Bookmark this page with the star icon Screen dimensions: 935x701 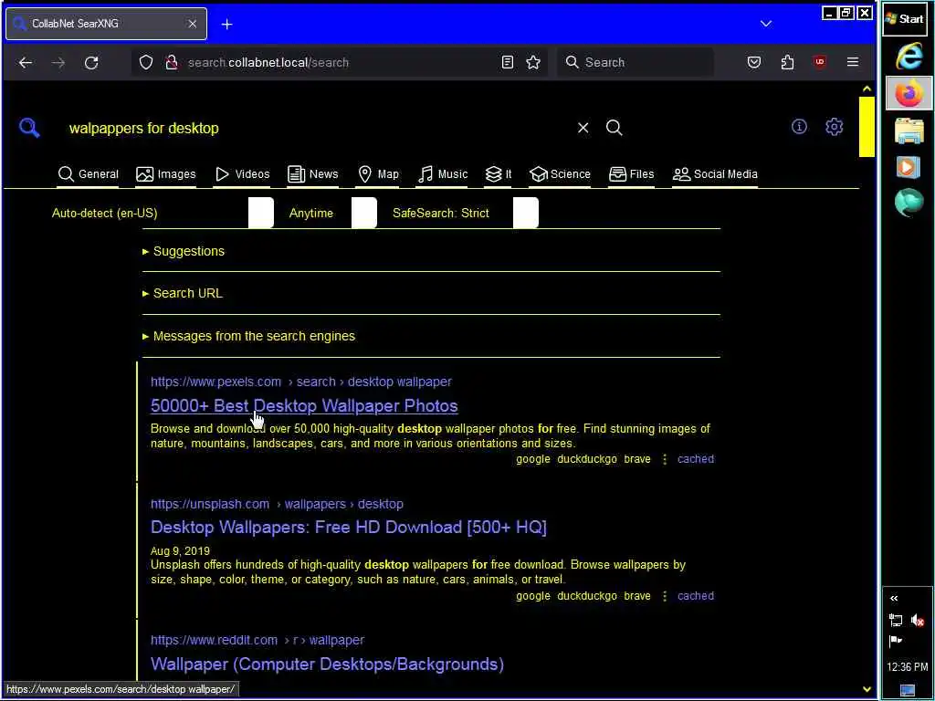click(533, 62)
